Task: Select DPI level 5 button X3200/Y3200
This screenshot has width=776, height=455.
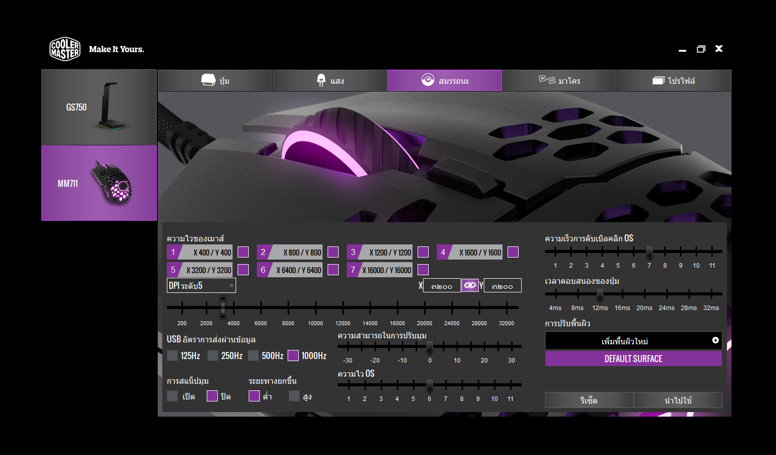Action: pyautogui.click(x=200, y=270)
